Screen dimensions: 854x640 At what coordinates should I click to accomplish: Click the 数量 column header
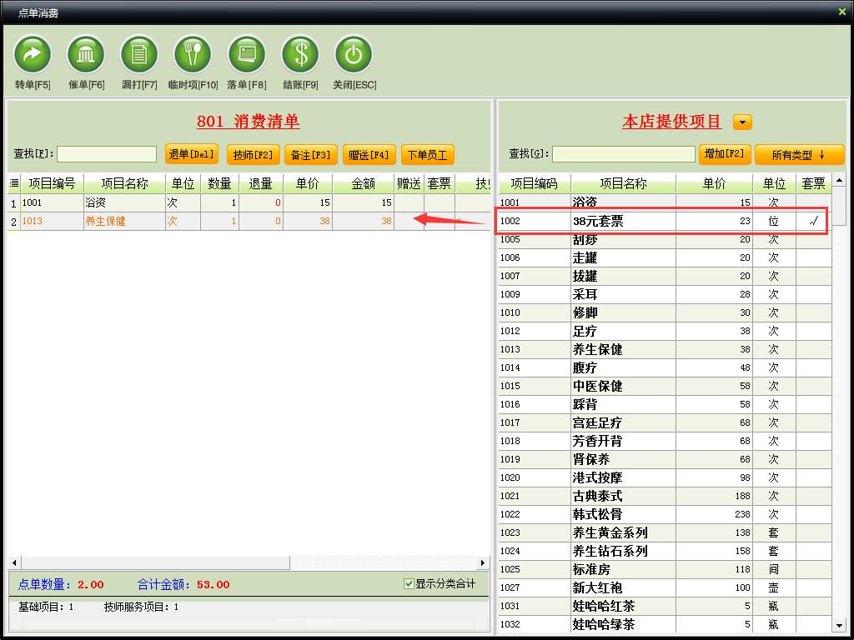coord(219,184)
